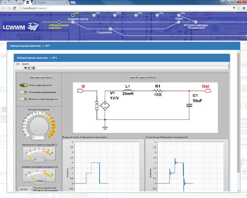Go to the Поддержка navigation link
The width and height of the screenshot is (247, 198).
point(104,32)
